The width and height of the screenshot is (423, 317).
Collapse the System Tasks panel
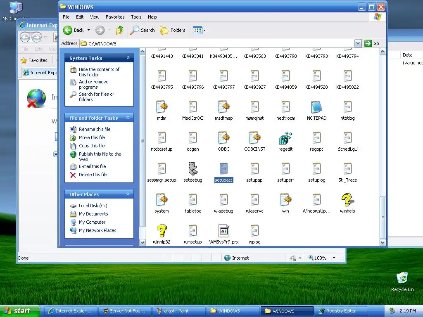tap(128, 58)
